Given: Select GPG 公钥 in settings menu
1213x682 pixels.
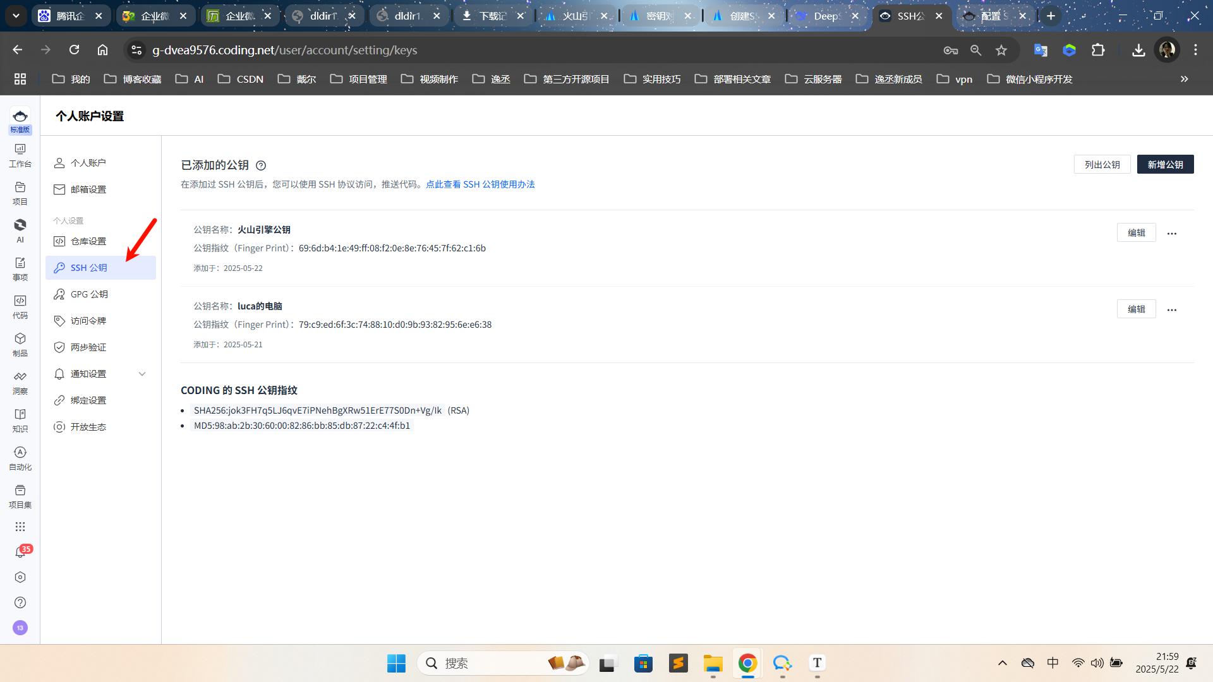Looking at the screenshot, I should (89, 294).
